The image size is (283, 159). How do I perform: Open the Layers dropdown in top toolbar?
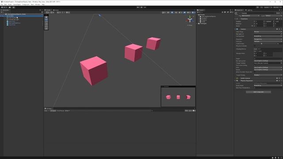click(x=268, y=8)
